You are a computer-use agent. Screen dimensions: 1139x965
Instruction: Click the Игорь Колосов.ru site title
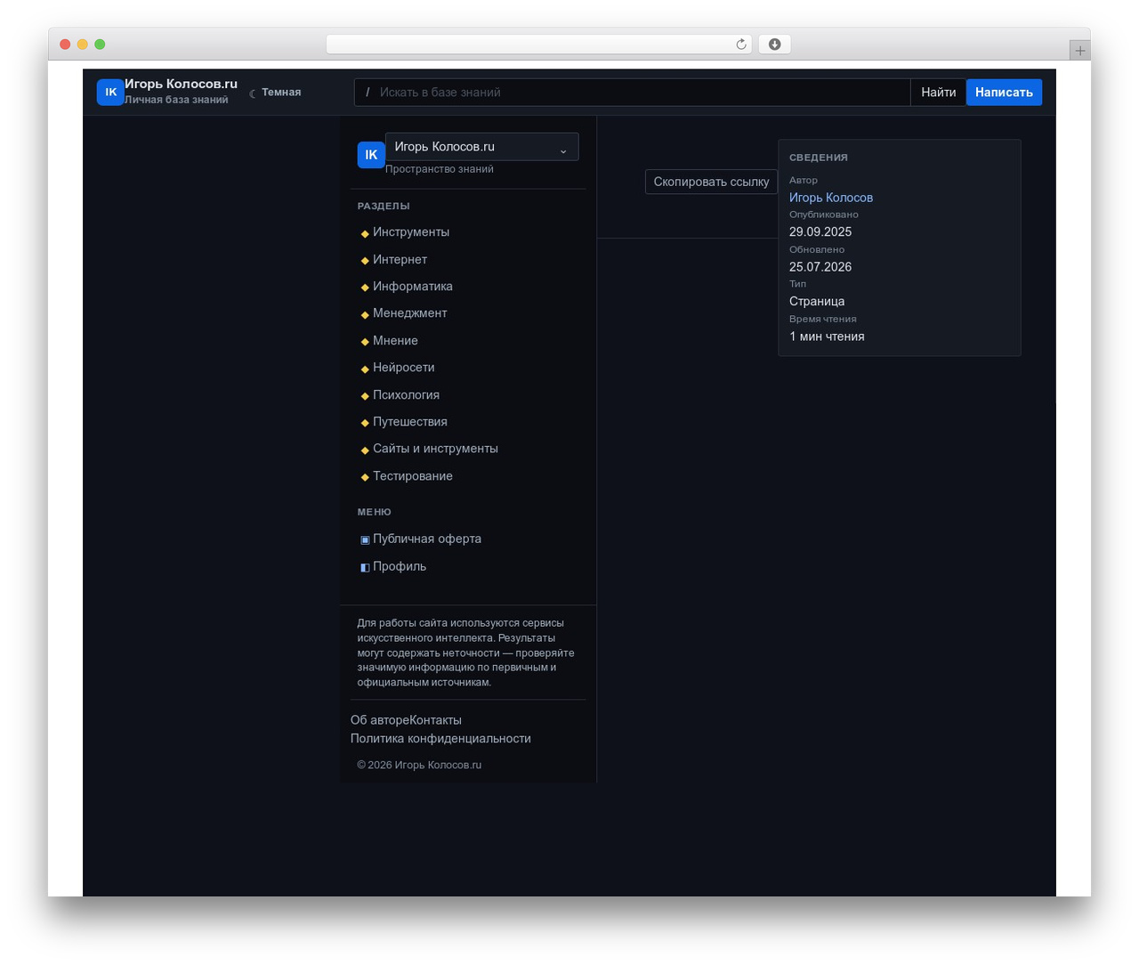pos(181,84)
